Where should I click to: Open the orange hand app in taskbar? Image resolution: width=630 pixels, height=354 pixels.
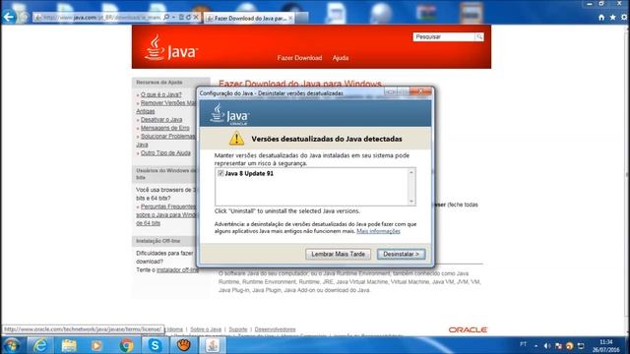tap(184, 345)
